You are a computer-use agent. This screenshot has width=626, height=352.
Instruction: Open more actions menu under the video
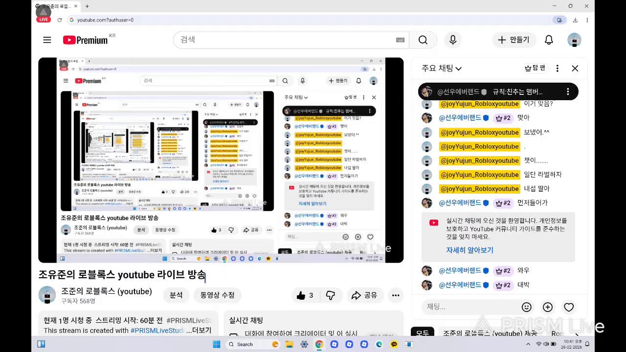[x=396, y=295]
